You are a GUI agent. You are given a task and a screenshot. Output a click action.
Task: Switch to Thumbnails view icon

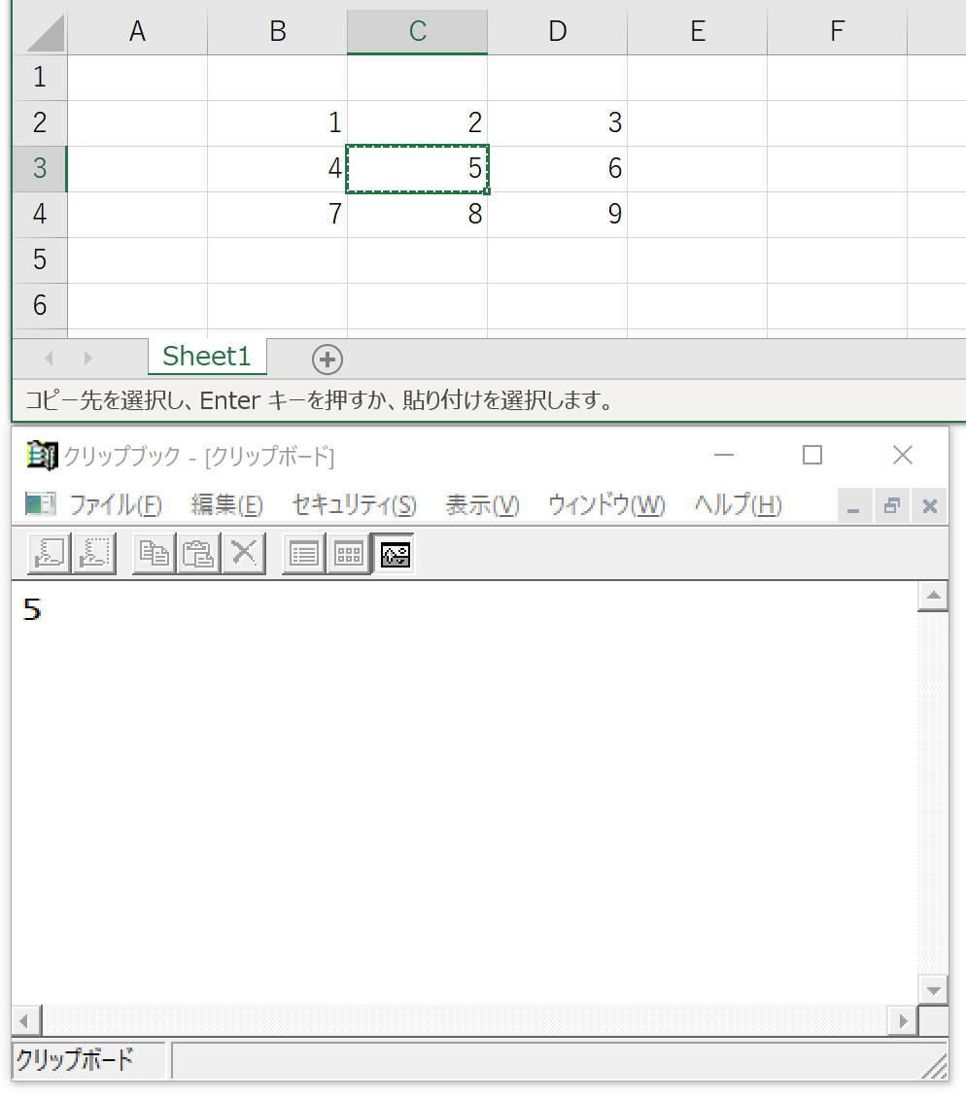pyautogui.click(x=349, y=554)
